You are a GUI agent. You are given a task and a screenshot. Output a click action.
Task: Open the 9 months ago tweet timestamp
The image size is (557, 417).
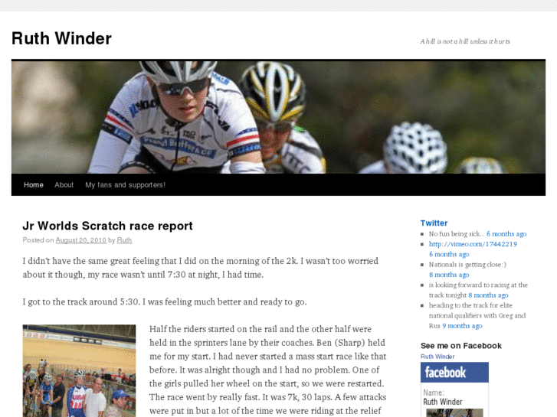click(462, 326)
